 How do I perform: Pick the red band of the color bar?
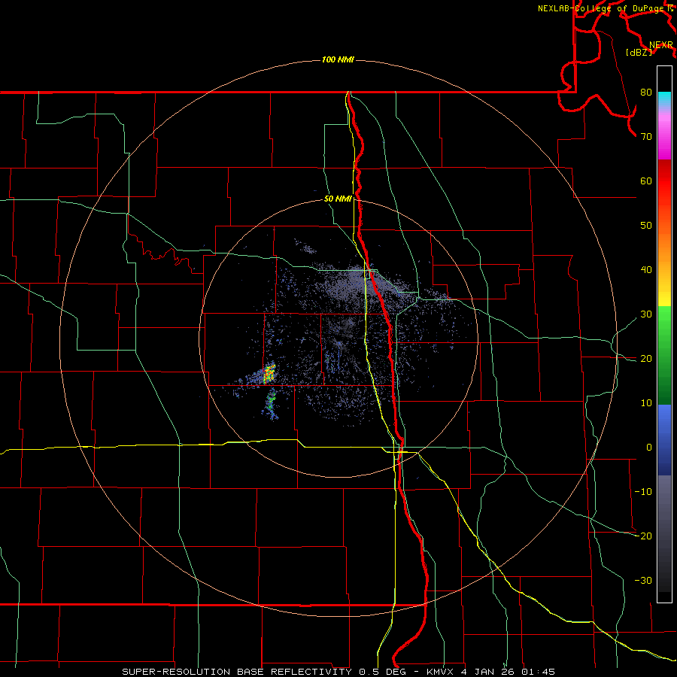pos(664,181)
